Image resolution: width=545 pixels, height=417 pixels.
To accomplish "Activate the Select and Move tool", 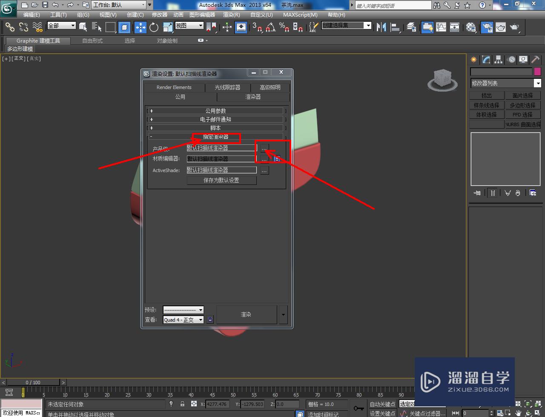I will tap(140, 27).
